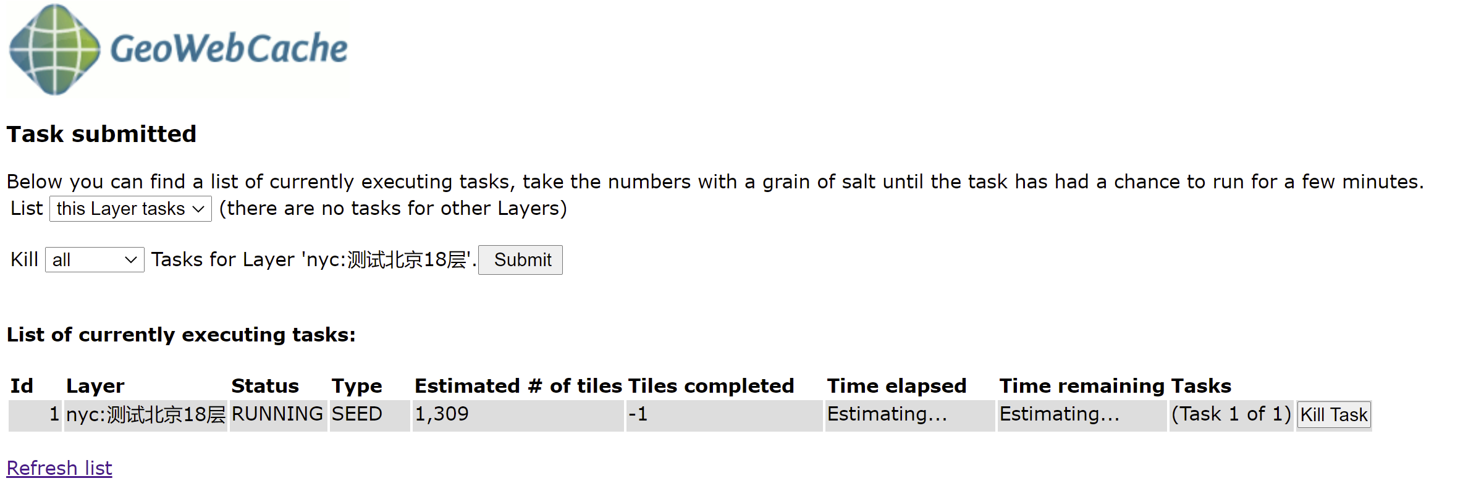Click the Id column header

pyautogui.click(x=22, y=386)
